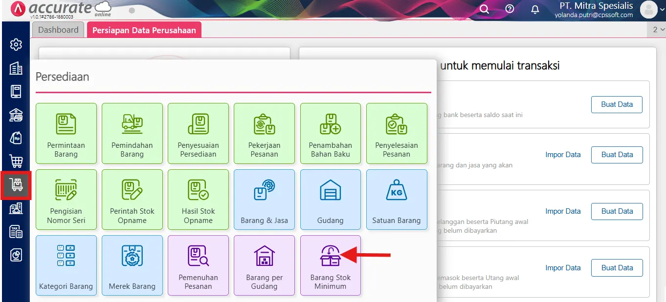
Task: Open the notifications bell
Action: [x=535, y=9]
